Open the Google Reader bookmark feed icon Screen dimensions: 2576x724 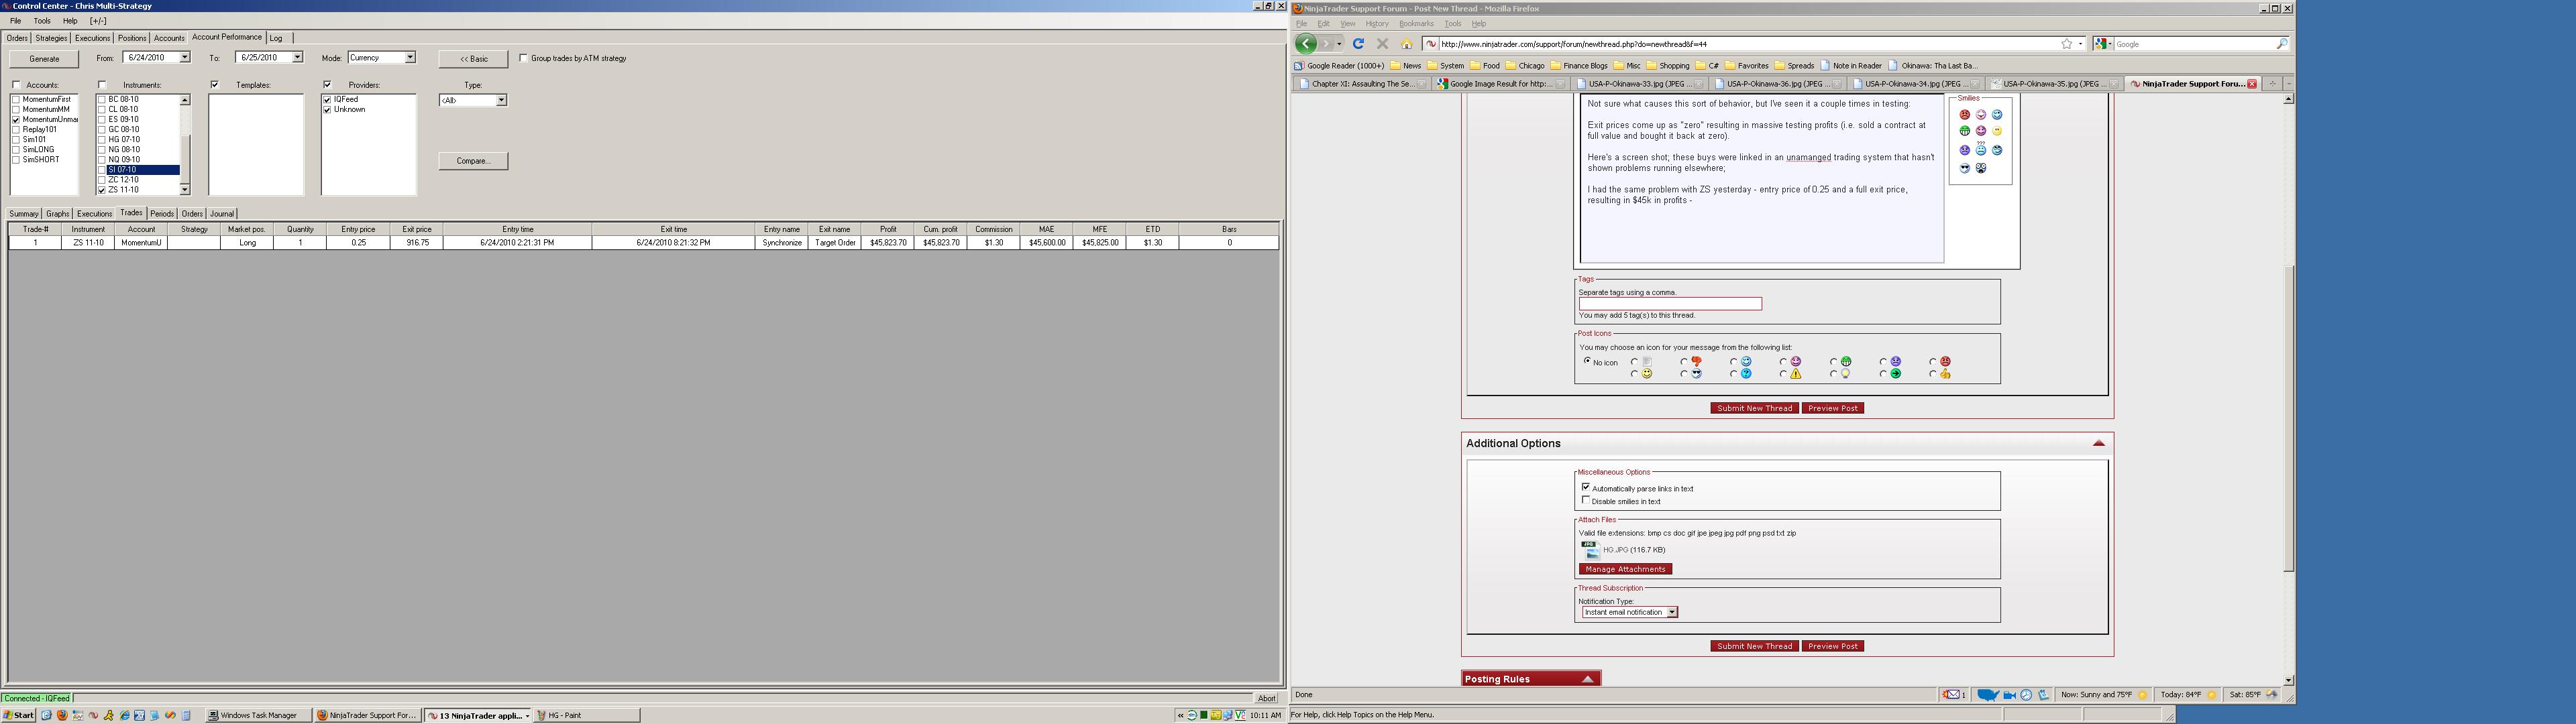click(x=1299, y=66)
